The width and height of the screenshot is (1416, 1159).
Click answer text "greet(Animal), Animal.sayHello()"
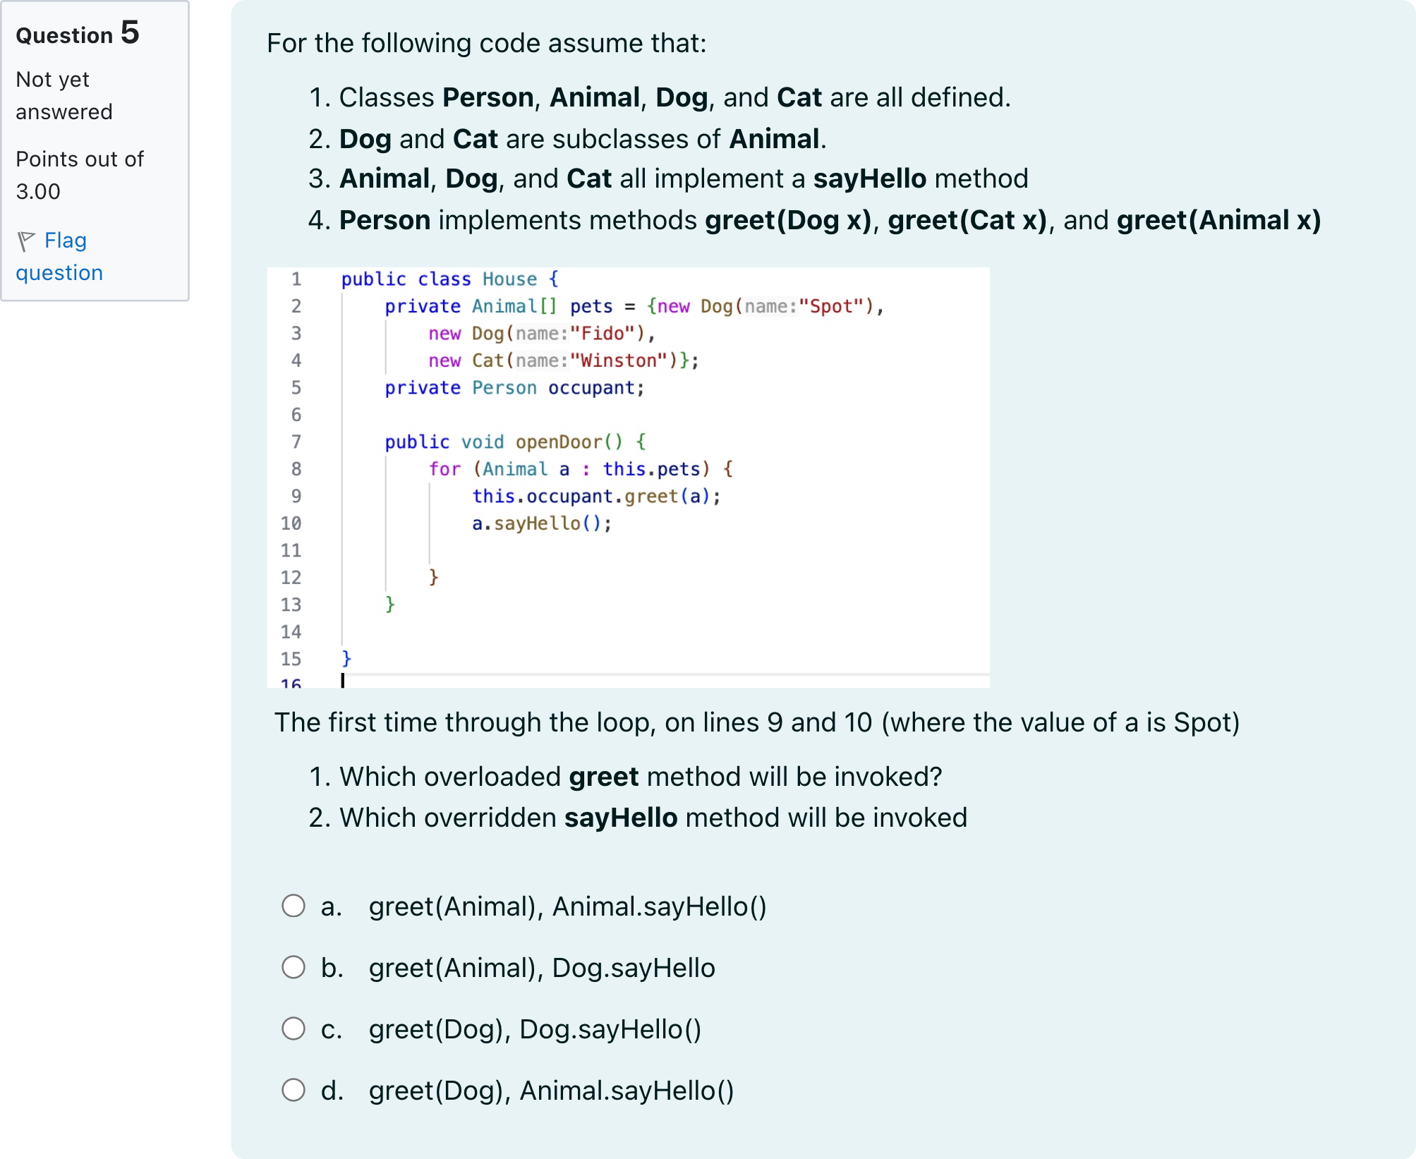coord(567,906)
